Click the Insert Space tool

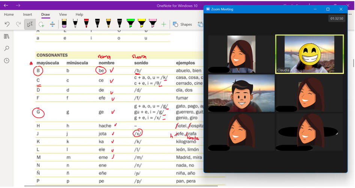point(52,24)
